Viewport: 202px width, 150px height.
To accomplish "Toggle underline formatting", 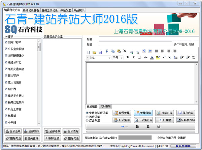I will point(139,57).
